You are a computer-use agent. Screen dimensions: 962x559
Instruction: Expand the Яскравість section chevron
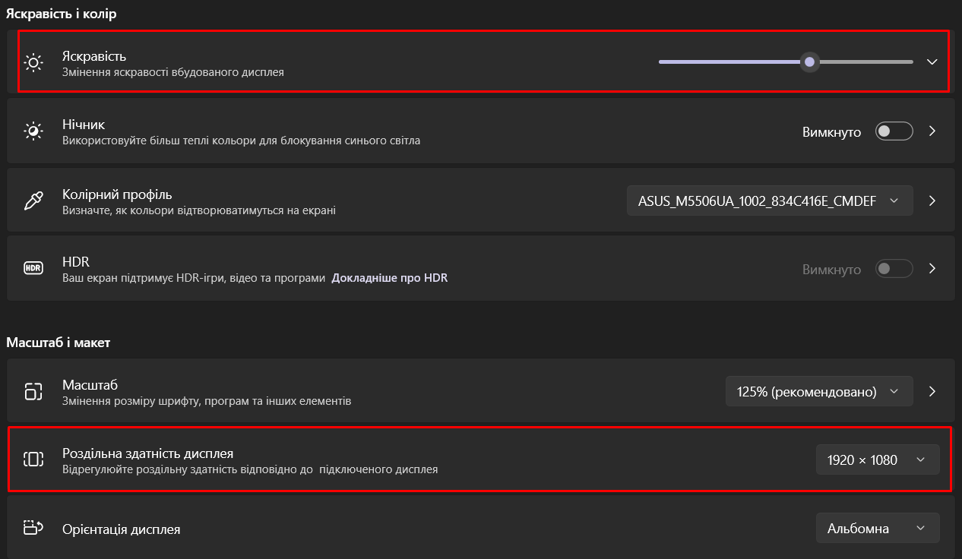[x=932, y=62]
